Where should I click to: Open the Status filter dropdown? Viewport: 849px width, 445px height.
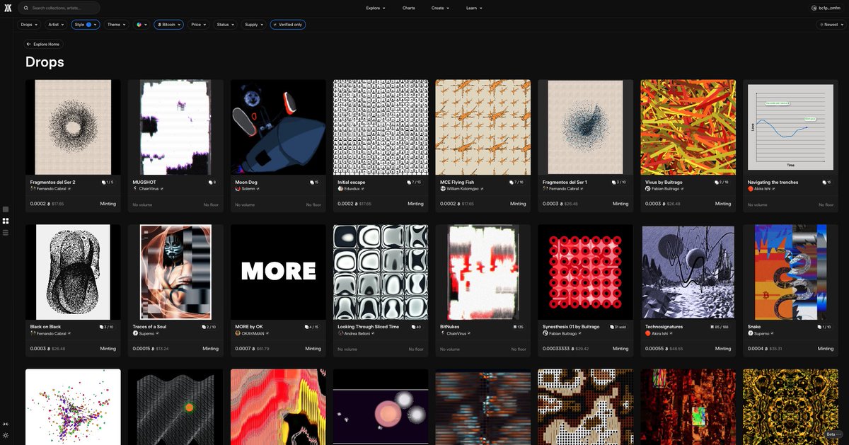(x=225, y=24)
